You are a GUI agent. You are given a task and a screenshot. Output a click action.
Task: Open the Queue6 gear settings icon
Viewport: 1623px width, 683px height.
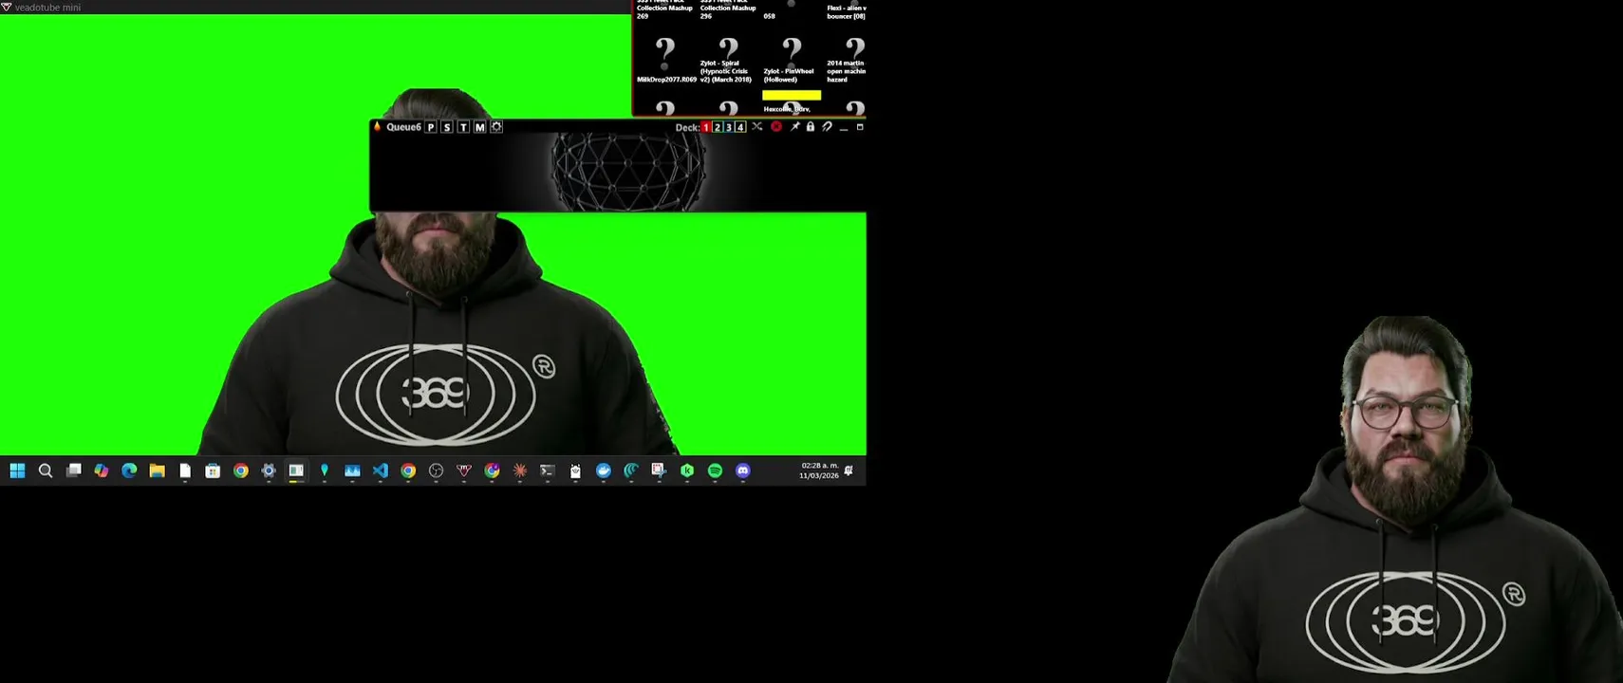(x=496, y=127)
